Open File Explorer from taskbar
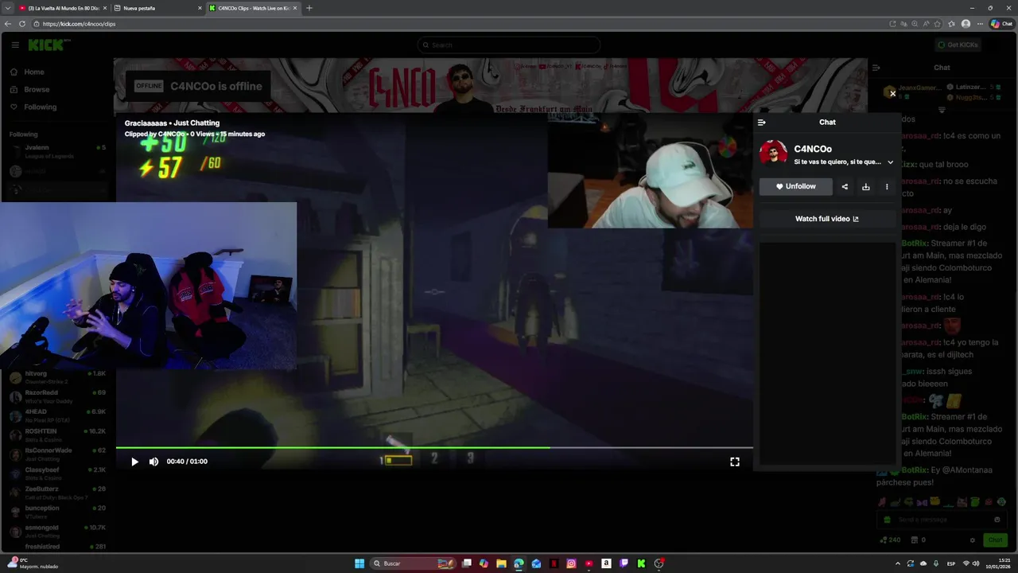The image size is (1018, 573). point(501,563)
